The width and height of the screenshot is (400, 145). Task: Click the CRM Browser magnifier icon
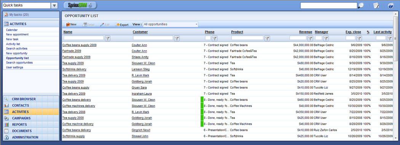point(6,99)
